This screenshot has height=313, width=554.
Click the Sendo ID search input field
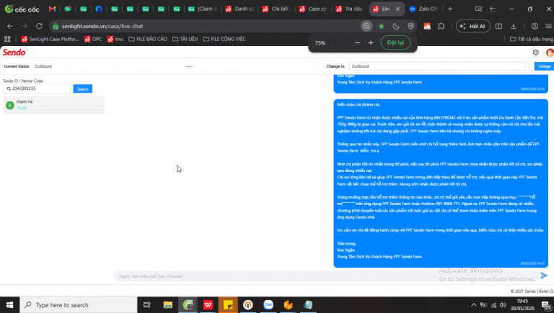tap(37, 89)
